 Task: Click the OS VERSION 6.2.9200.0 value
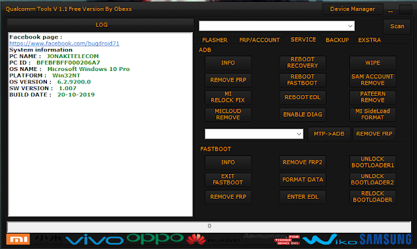point(74,82)
